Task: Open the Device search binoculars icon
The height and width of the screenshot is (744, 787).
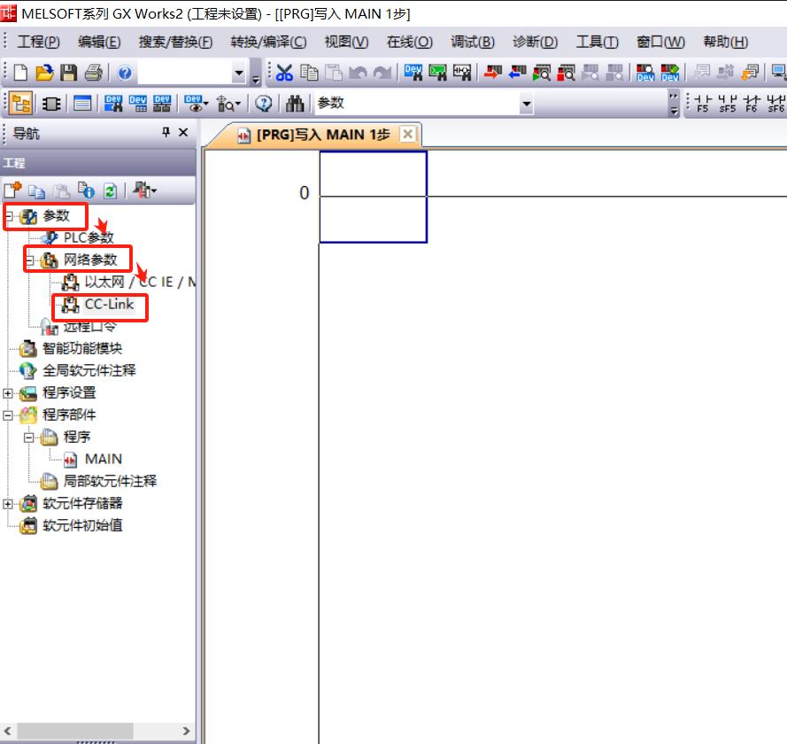Action: (413, 74)
